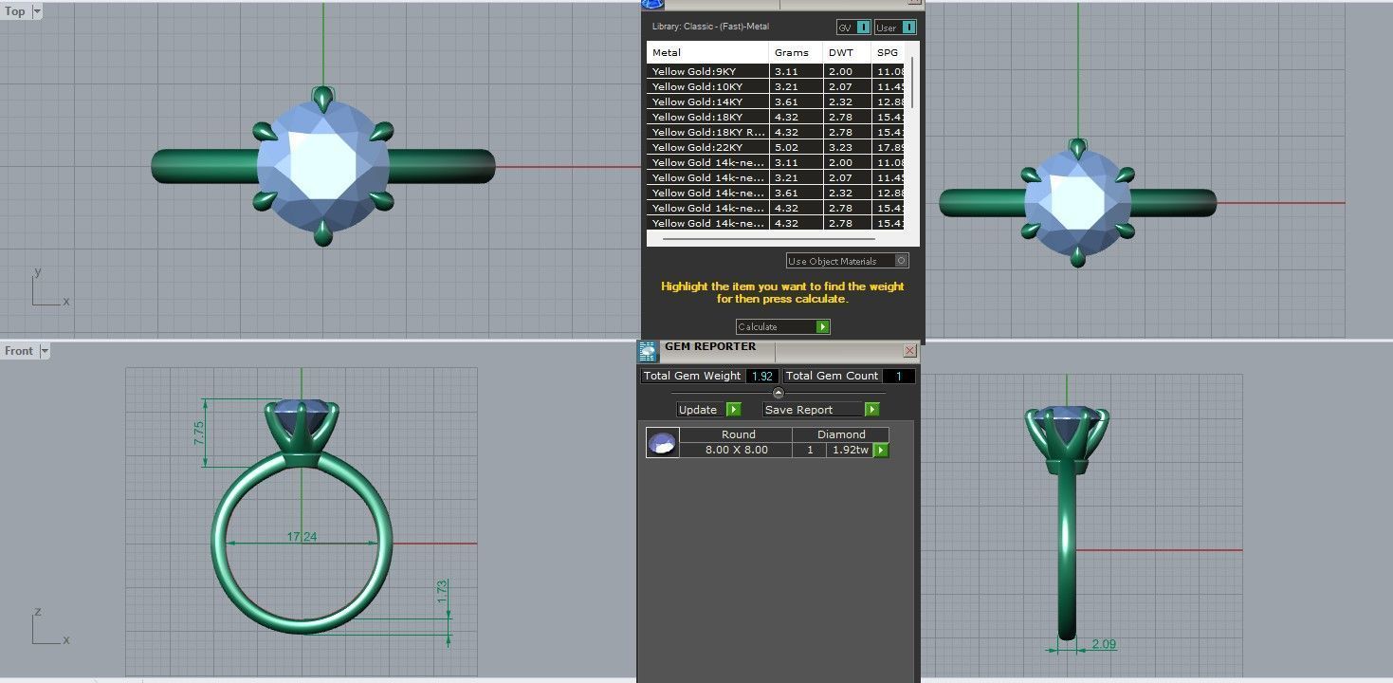The height and width of the screenshot is (683, 1393).
Task: Click the vertical scrollbar of the metal table
Action: point(912,83)
